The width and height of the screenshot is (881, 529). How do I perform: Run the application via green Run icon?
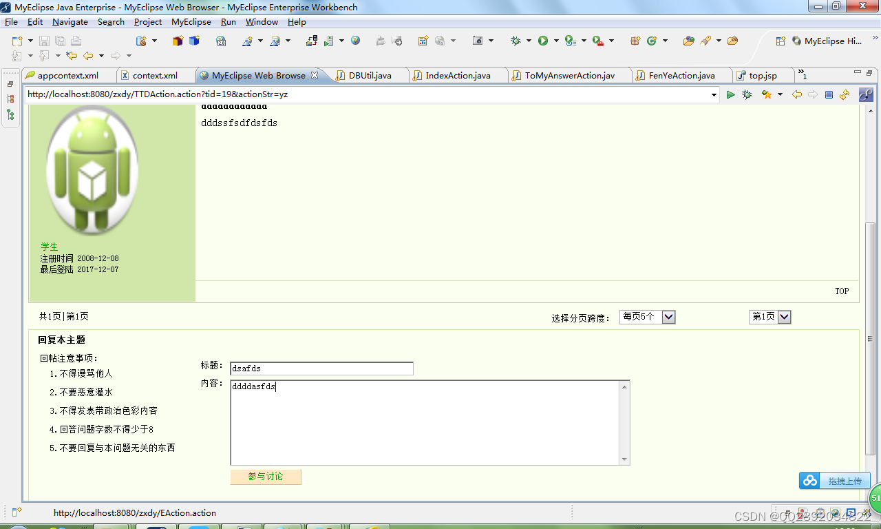543,41
